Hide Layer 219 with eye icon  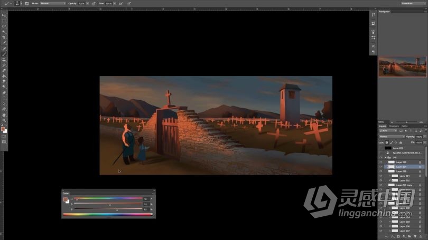tap(381, 171)
